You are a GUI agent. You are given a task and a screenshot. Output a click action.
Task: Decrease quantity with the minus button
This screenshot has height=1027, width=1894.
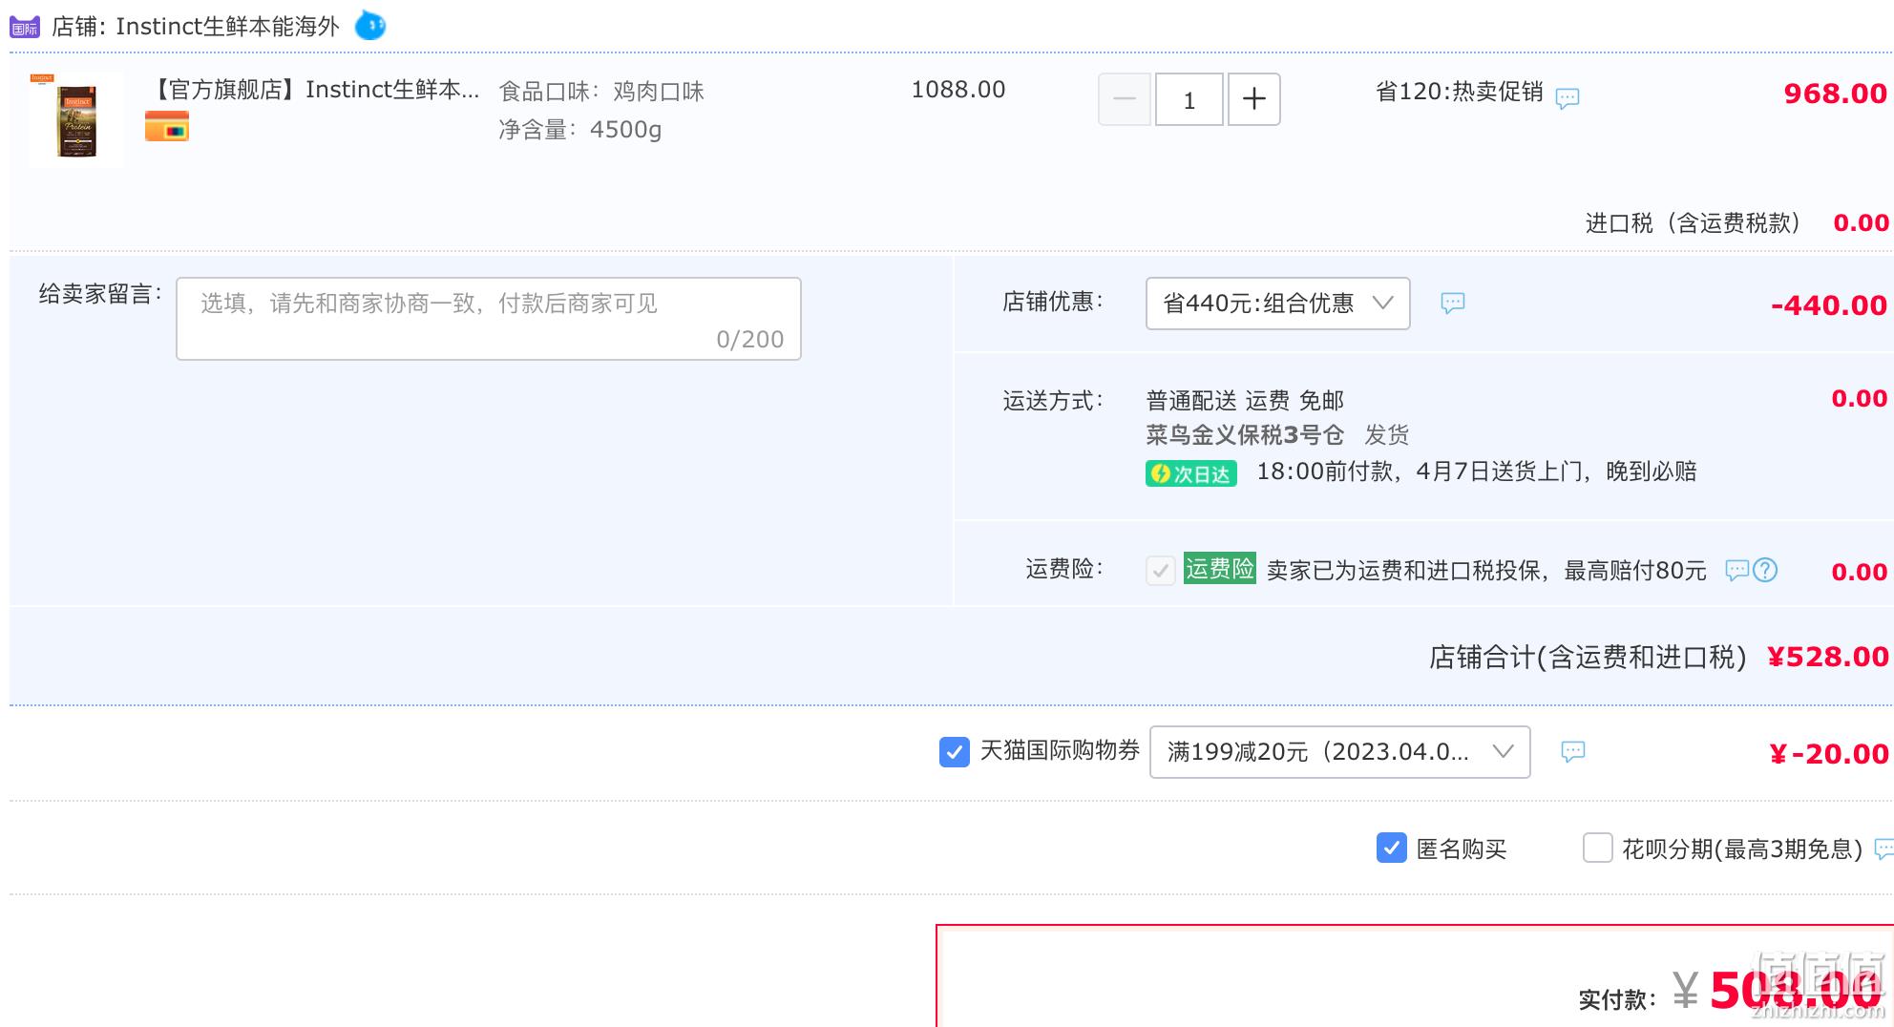(x=1125, y=99)
